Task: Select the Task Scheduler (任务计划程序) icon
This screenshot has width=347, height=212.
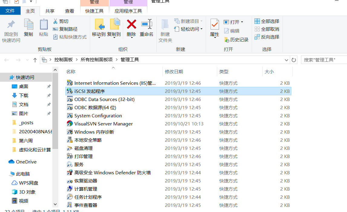Action: 70,197
